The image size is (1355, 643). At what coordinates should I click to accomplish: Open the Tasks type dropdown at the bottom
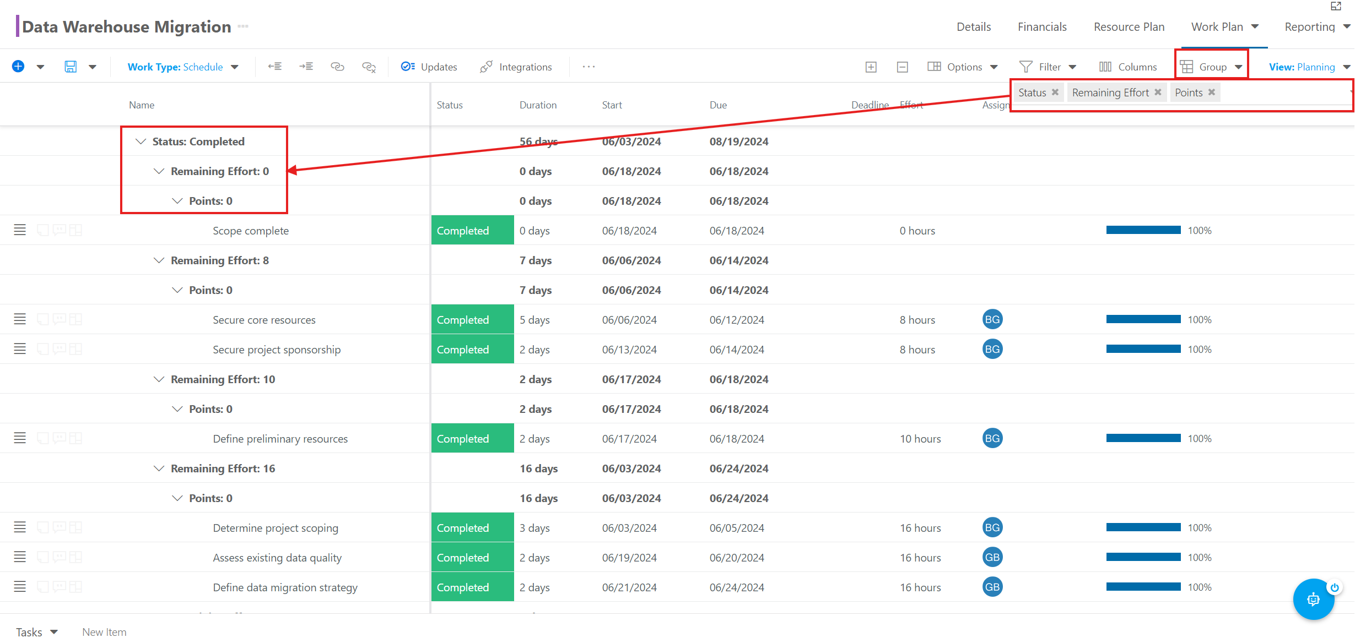pos(36,632)
